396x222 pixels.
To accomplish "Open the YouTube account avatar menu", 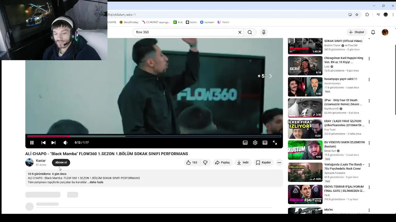I will [x=385, y=32].
